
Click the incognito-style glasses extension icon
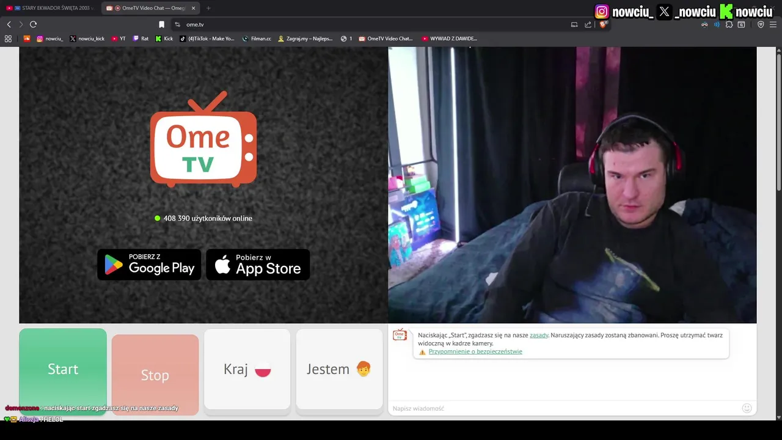pyautogui.click(x=704, y=24)
